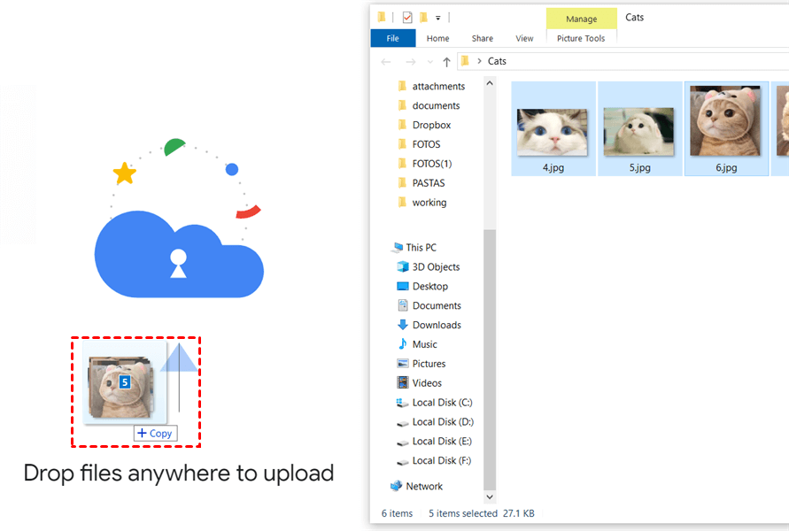
Task: Click the 6.jpg file name
Action: point(726,168)
